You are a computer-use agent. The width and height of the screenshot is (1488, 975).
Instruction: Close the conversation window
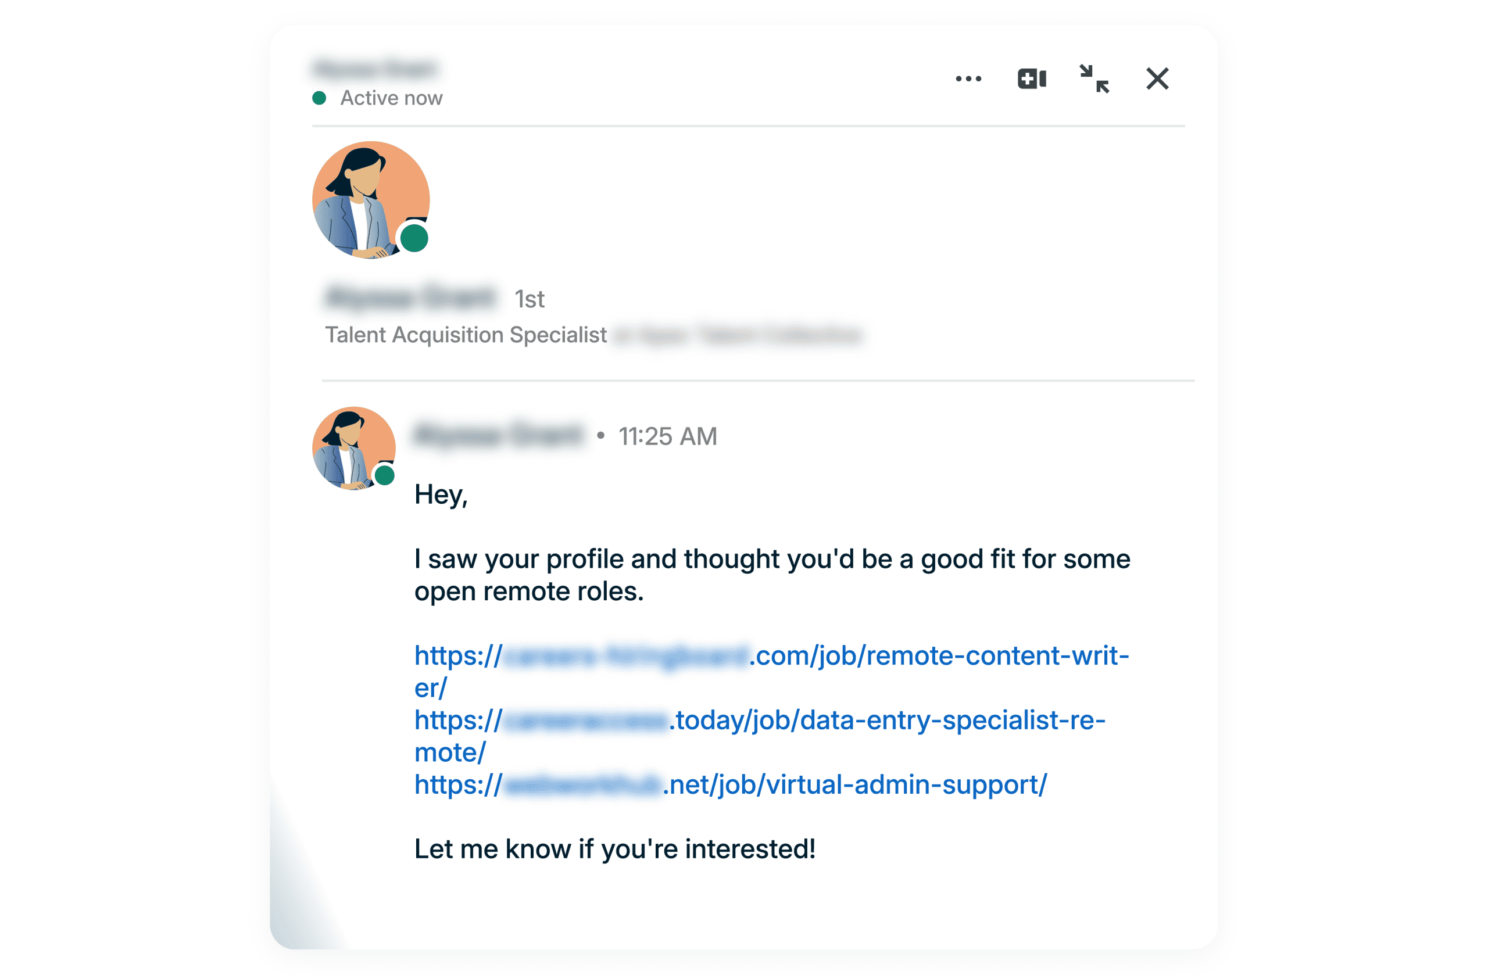click(1157, 78)
